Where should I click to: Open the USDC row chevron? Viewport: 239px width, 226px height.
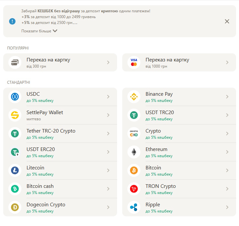tap(108, 97)
